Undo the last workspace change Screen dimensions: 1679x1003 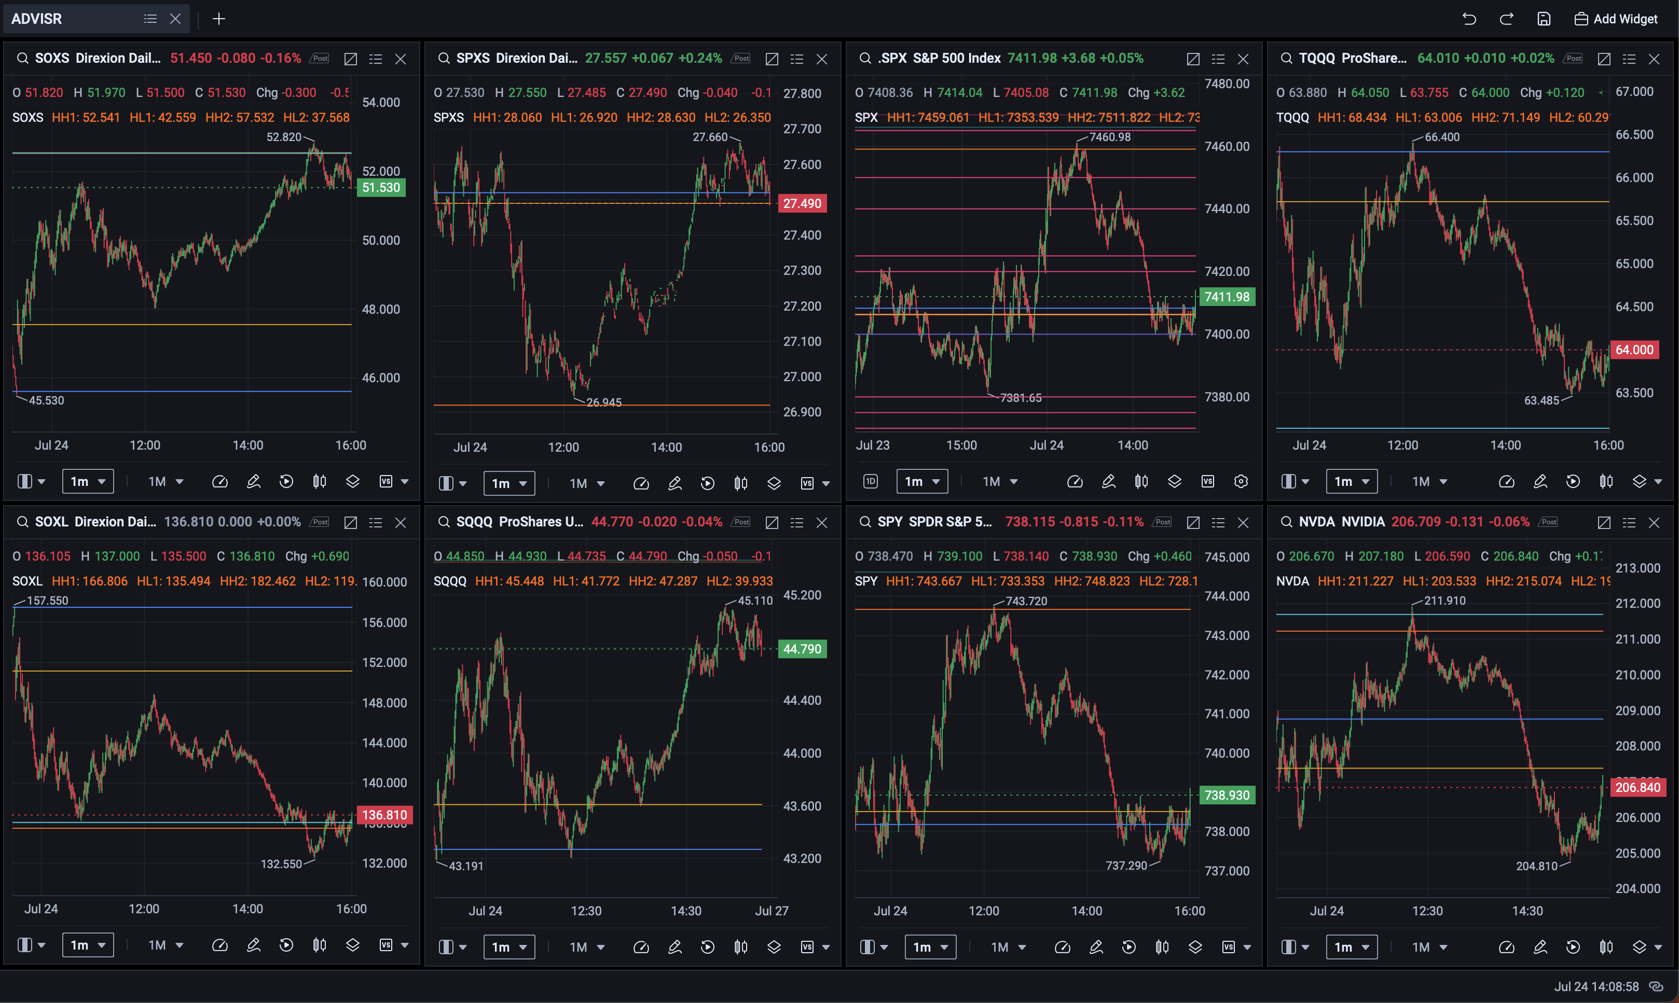(x=1469, y=19)
